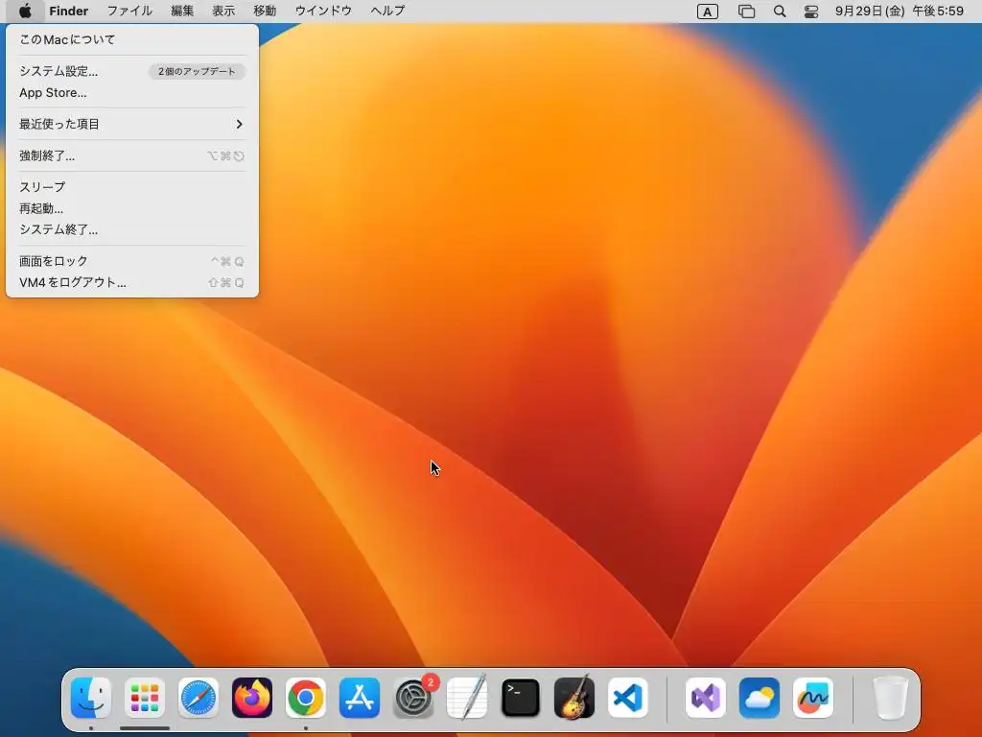Open Spotlight search magnifier icon
Viewport: 982px width, 737px height.
[780, 12]
